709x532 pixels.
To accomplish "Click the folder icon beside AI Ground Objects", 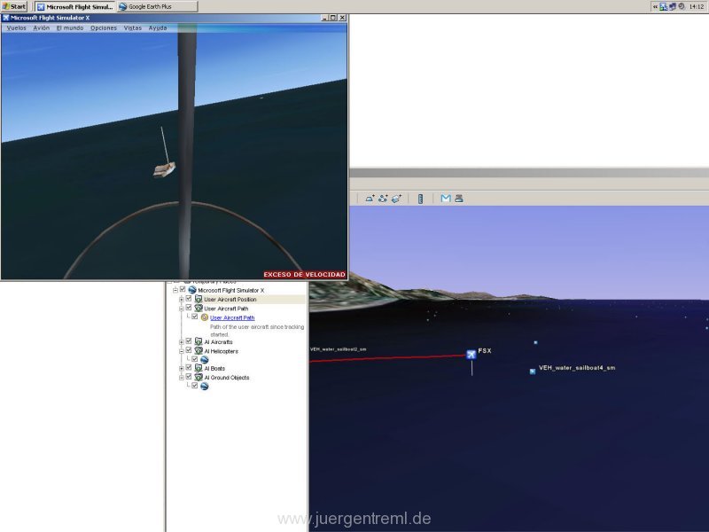I will (199, 377).
